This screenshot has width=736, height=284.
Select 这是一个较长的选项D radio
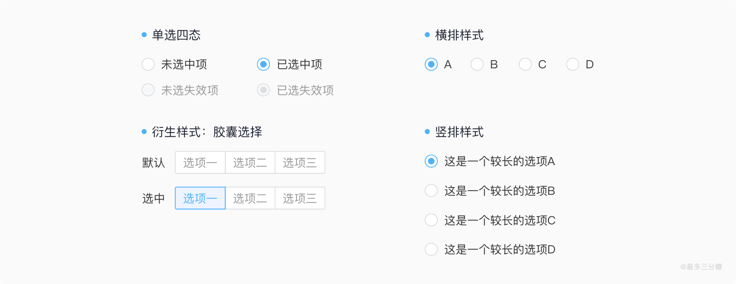click(x=431, y=249)
